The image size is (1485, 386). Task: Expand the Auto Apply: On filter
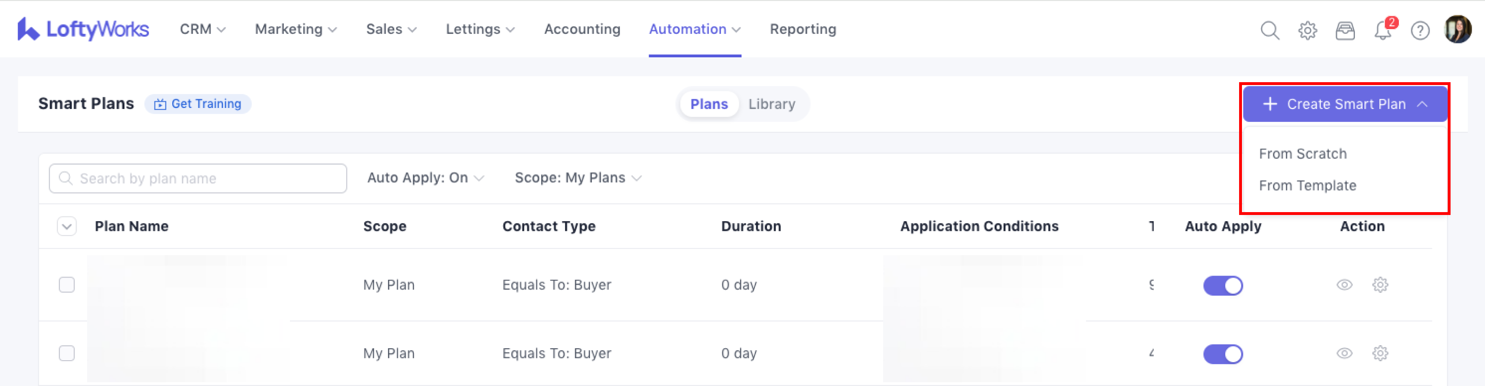pos(425,178)
